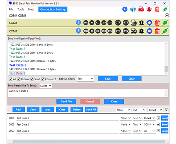Viewport: 176px width, 144px height.
Task: Click Send on row 0003 Test Data 3
Action: (164, 131)
